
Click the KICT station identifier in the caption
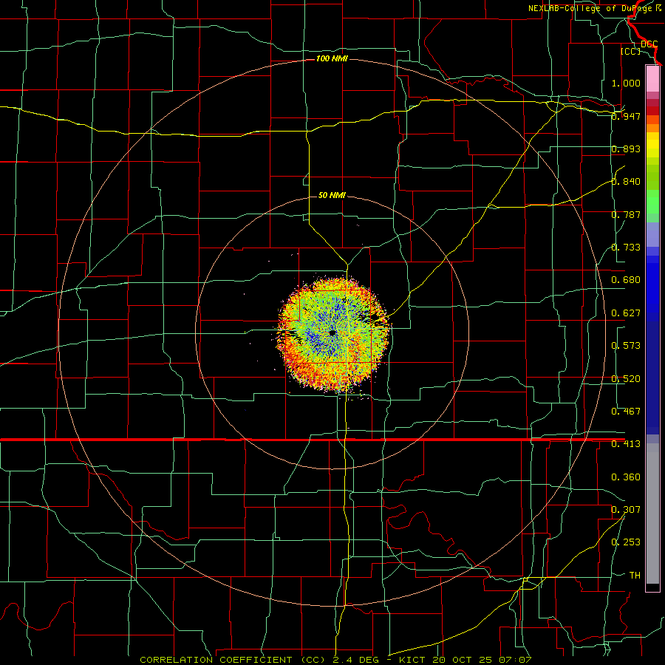414,660
